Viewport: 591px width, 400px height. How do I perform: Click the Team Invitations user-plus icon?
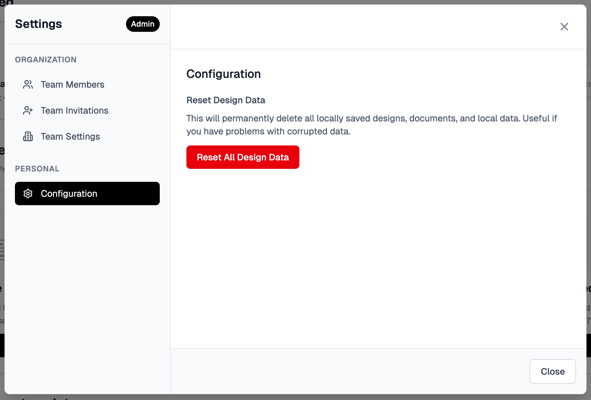pyautogui.click(x=28, y=110)
